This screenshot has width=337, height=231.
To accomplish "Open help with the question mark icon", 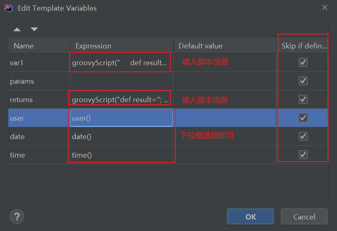I will [17, 216].
